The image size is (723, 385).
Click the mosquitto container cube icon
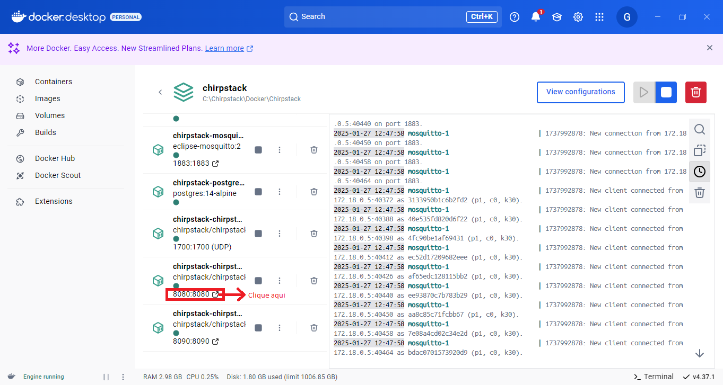point(158,150)
